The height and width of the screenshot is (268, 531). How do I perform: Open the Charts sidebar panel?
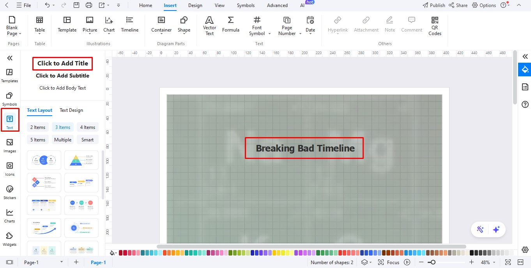10,216
